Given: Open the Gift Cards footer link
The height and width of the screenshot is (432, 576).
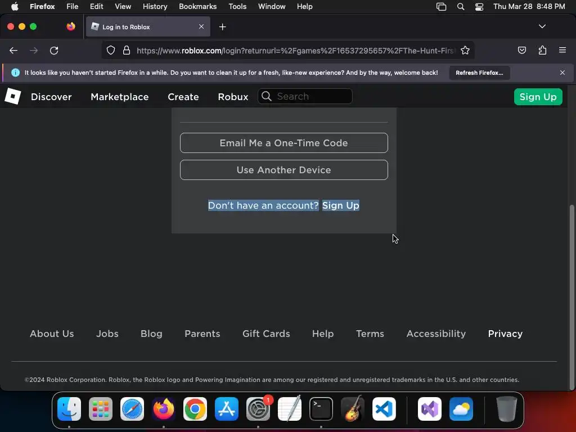Looking at the screenshot, I should 266,334.
